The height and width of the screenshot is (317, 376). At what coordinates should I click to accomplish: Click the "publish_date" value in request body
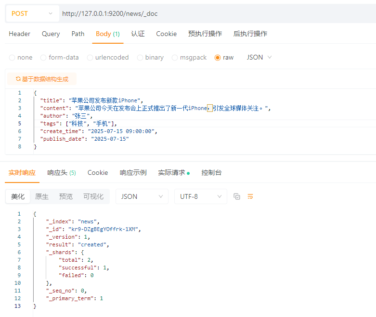pos(110,139)
